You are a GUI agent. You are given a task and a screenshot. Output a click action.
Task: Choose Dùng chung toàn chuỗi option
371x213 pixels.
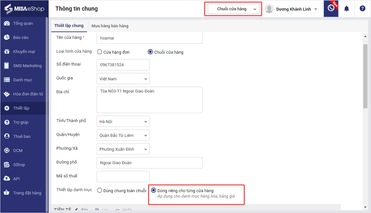pos(100,190)
